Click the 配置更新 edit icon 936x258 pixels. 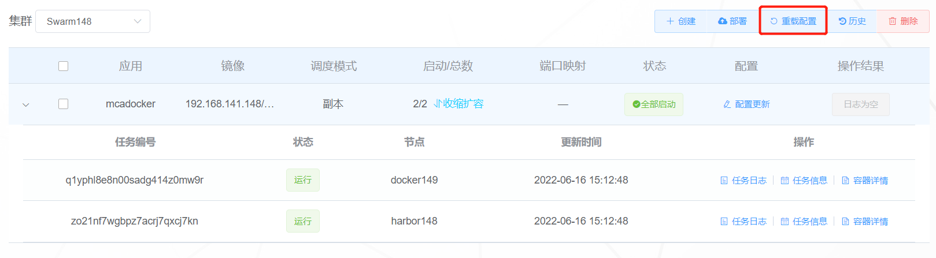tap(727, 104)
